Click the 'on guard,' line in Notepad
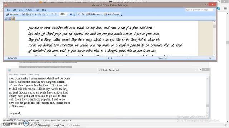Screen dimensions: 229x128 point(15,113)
